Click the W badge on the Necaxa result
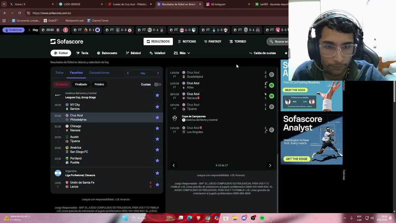The width and height of the screenshot is (396, 223). 272,96
